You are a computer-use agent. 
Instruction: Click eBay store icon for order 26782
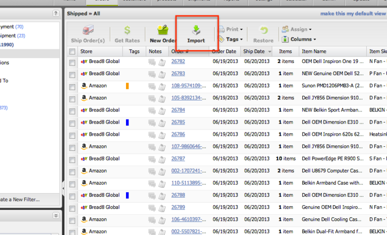click(84, 62)
